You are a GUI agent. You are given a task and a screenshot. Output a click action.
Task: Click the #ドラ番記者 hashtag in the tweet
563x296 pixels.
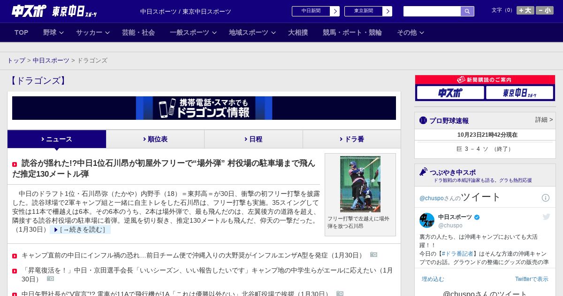point(457,254)
